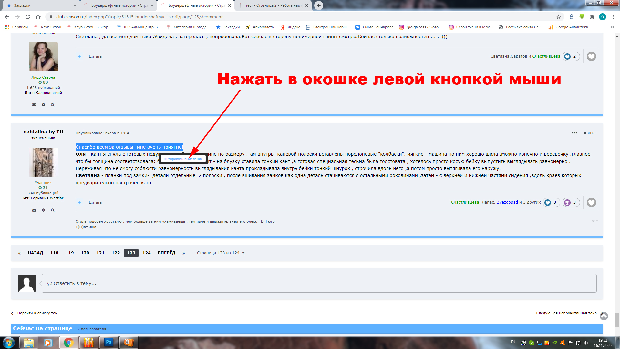Viewport: 620px width, 349px height.
Task: Open Photoshop from the Windows taskbar
Action: coord(108,342)
